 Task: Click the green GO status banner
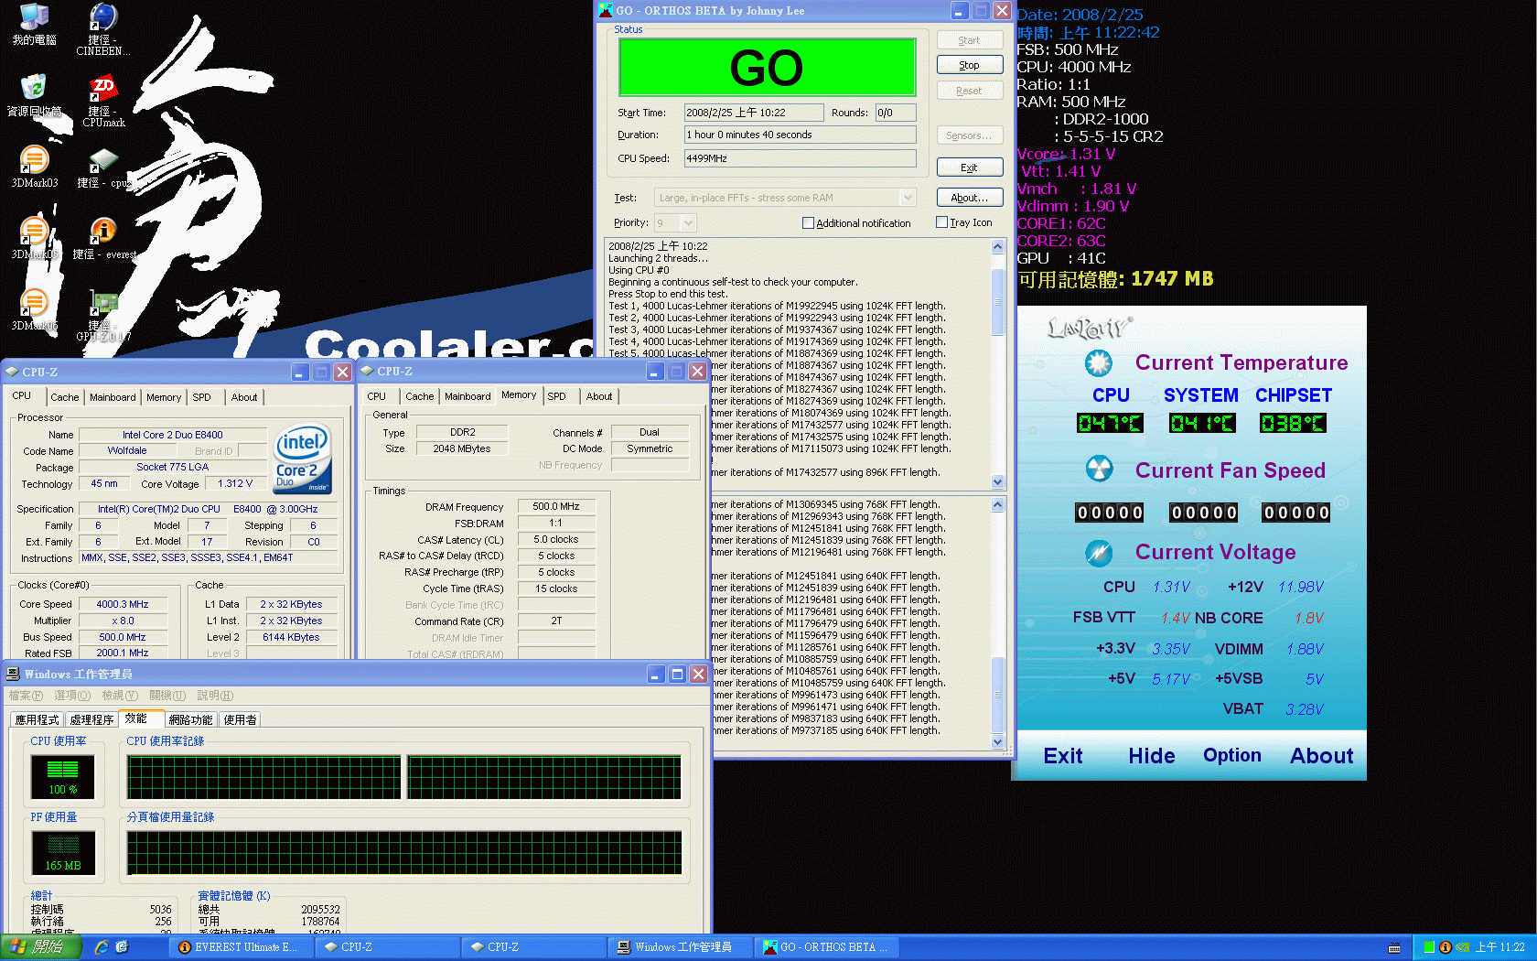[x=768, y=67]
